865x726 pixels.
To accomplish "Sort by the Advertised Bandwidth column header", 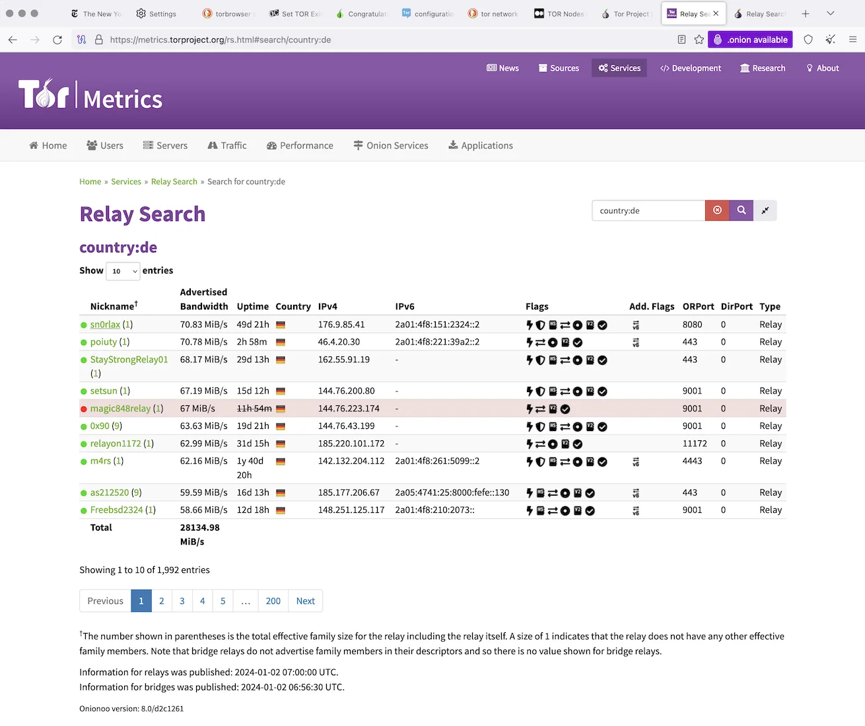I will click(x=204, y=299).
